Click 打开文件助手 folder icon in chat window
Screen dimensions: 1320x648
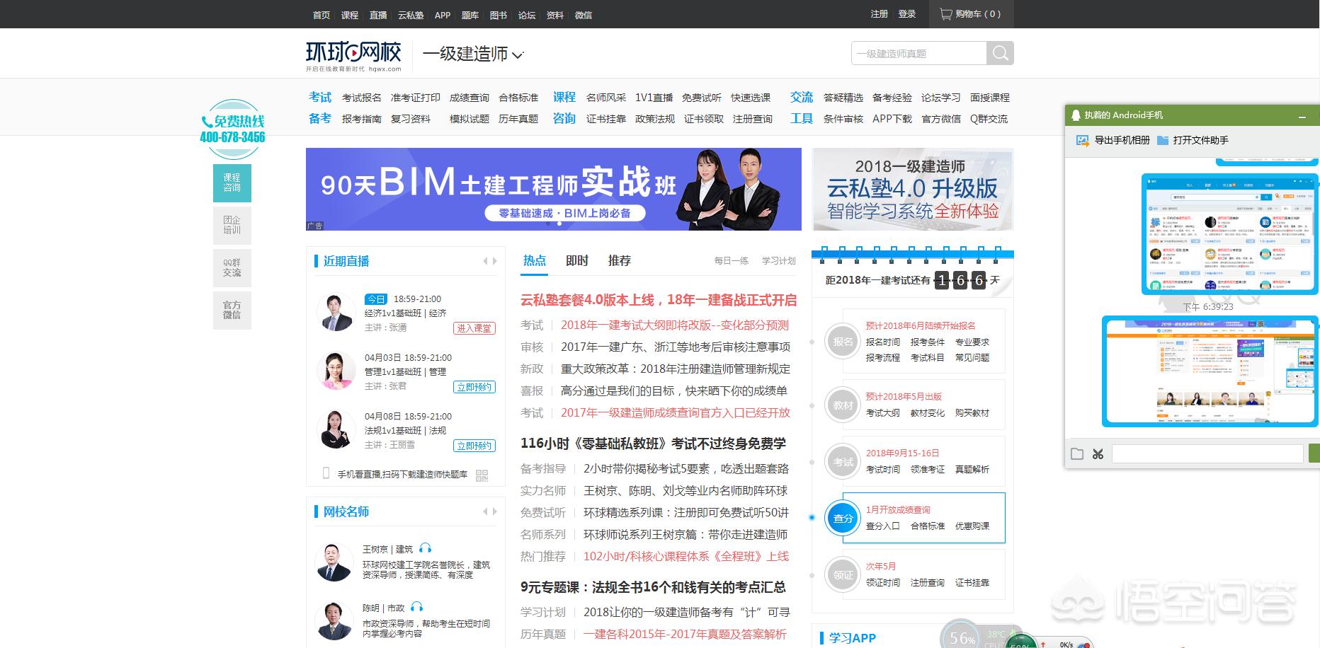1163,140
